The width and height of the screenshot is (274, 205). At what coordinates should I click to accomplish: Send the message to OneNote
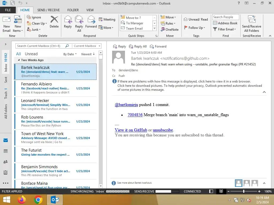pyautogui.click(x=170, y=29)
